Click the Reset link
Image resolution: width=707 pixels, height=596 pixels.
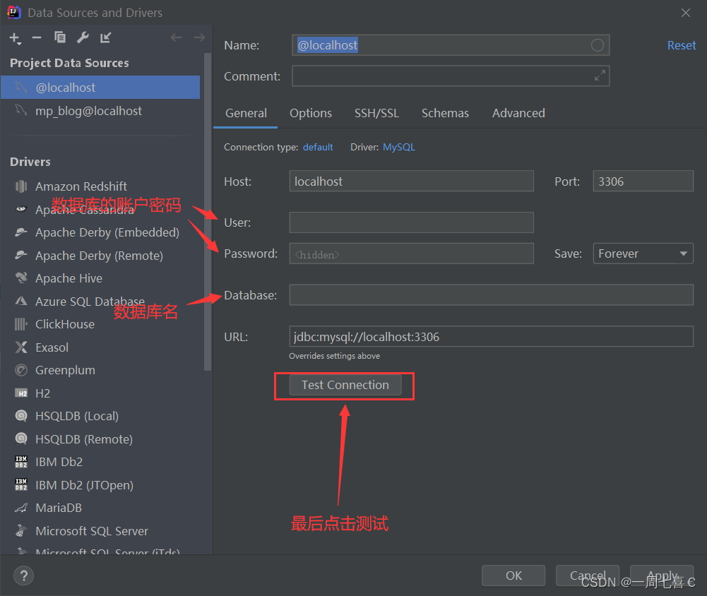tap(680, 44)
